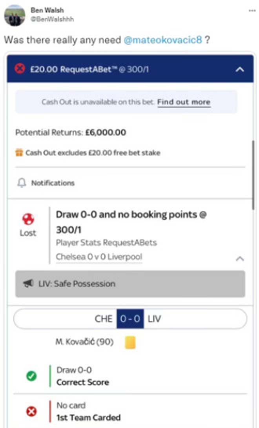The image size is (259, 428).
Task: Open the tweet's three-dot more menu
Action: [x=252, y=11]
